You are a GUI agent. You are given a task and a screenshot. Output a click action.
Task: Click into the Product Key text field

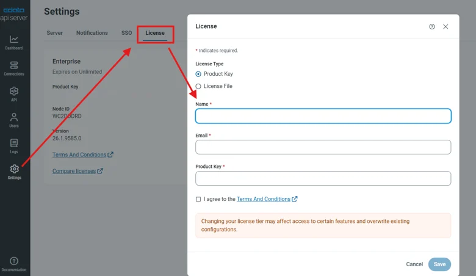[323, 178]
